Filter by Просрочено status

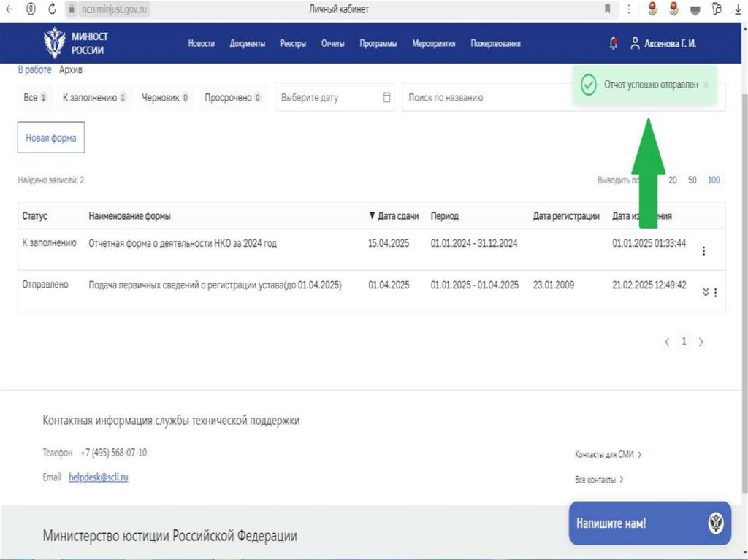pos(232,97)
